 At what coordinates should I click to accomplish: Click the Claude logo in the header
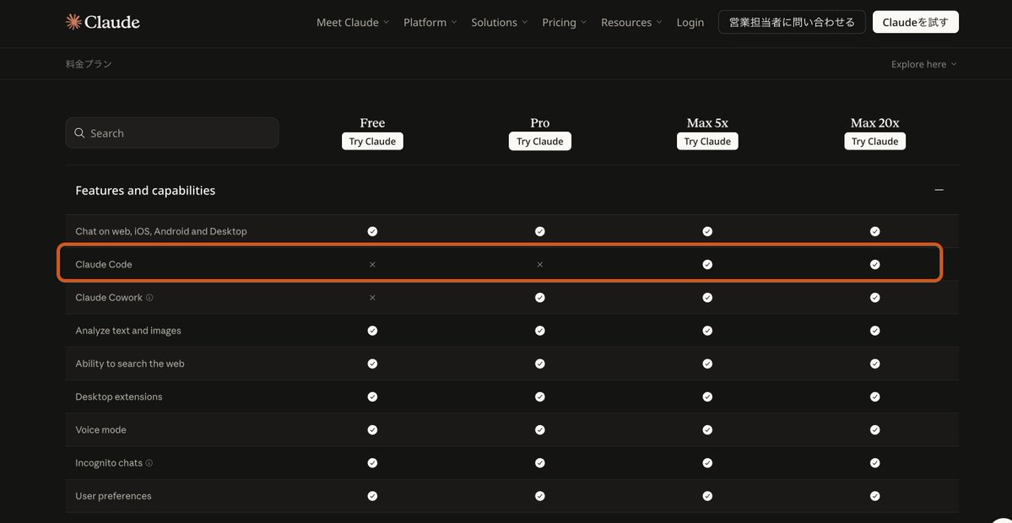(103, 22)
